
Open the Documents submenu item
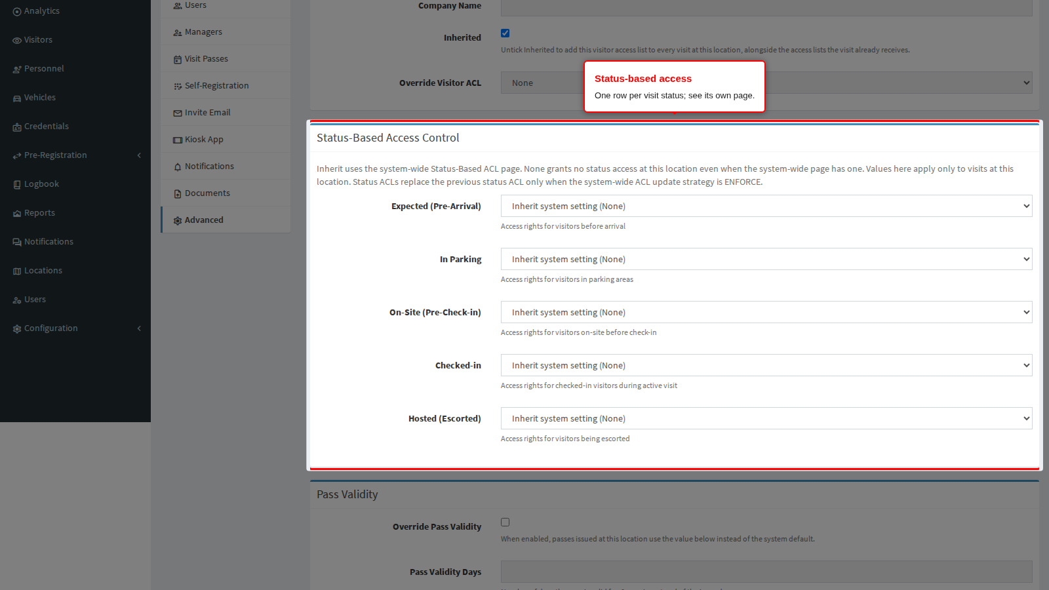point(226,193)
